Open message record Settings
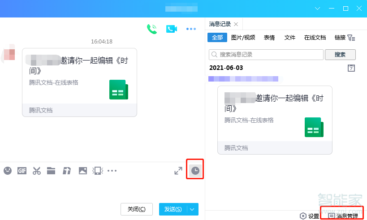Viewport: 367px width, 220px height. 310,216
